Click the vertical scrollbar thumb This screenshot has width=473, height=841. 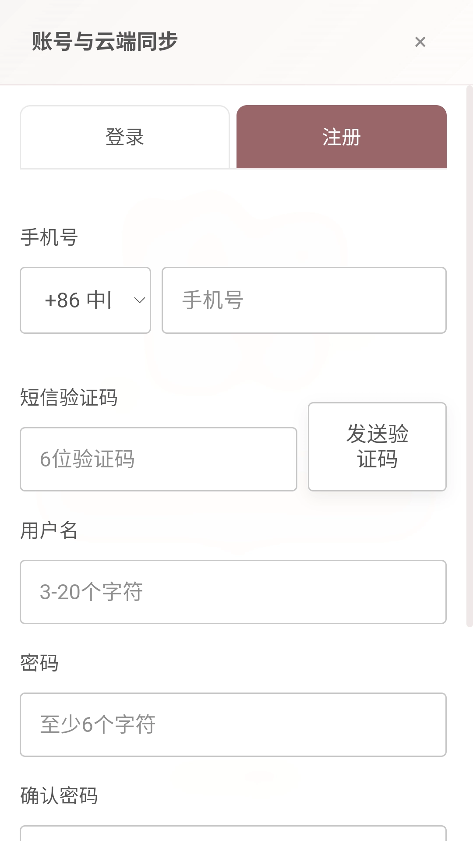tap(469, 355)
